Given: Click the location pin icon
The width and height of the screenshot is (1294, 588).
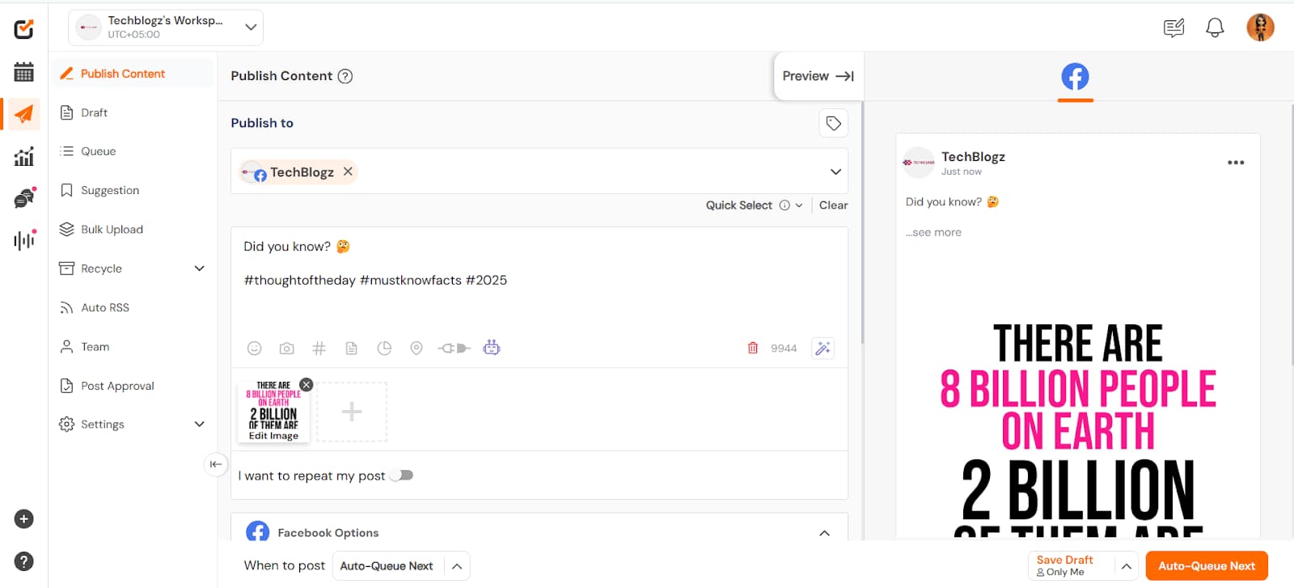Looking at the screenshot, I should tap(417, 349).
